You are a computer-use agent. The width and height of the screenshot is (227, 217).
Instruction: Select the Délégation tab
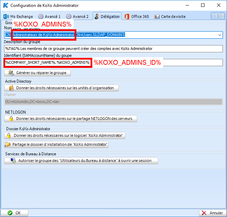(107, 17)
